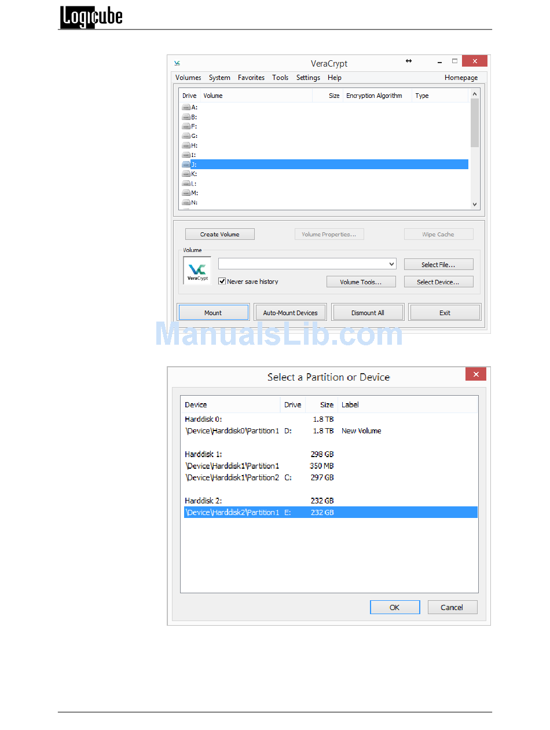
Task: Select \Device\Harddisk0\Partition1 D: row
Action: pos(329,430)
